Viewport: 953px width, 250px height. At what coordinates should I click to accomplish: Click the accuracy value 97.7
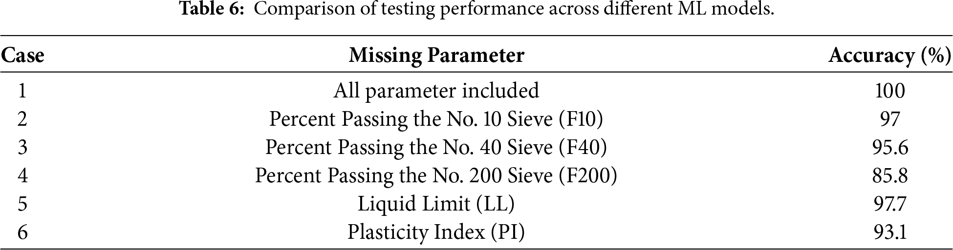pos(890,204)
